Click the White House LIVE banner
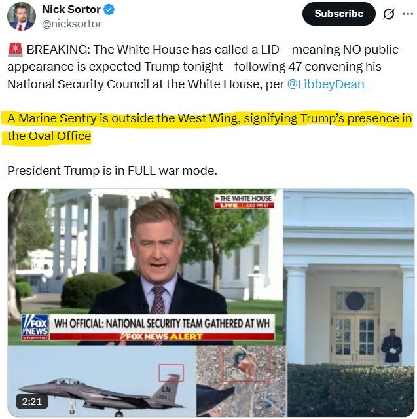 pos(244,202)
